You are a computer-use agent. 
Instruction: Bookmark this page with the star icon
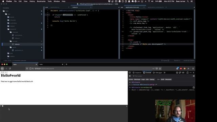click(x=160, y=68)
